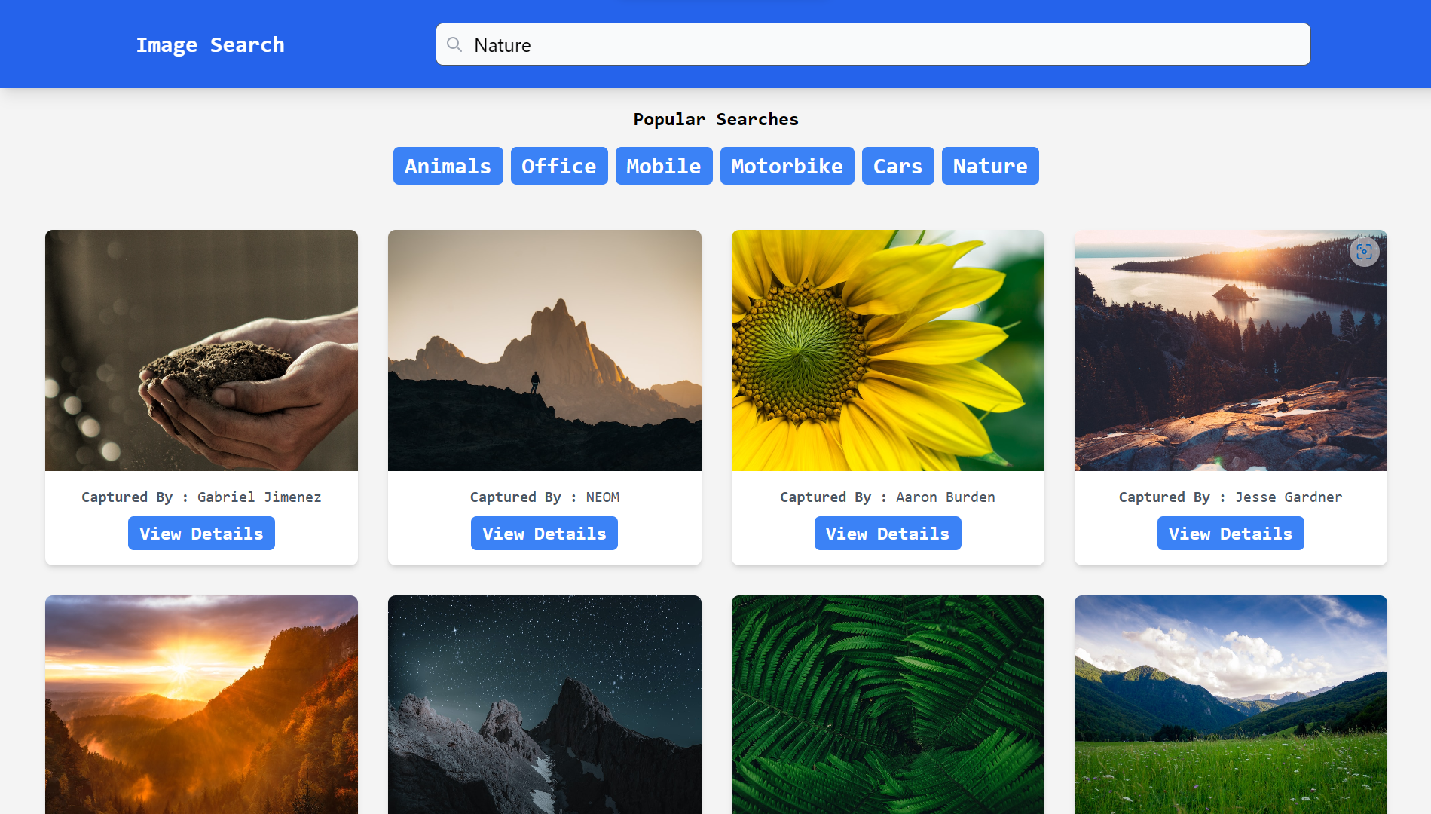Select the Office popular search
The height and width of the screenshot is (814, 1431).
coord(559,166)
